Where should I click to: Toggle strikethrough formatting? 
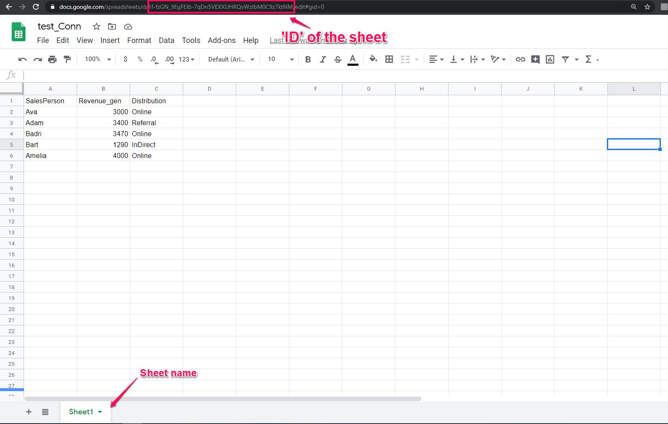pos(338,59)
